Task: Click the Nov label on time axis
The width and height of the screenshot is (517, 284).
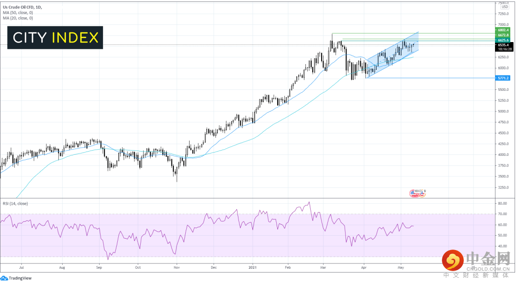Action: click(x=177, y=268)
